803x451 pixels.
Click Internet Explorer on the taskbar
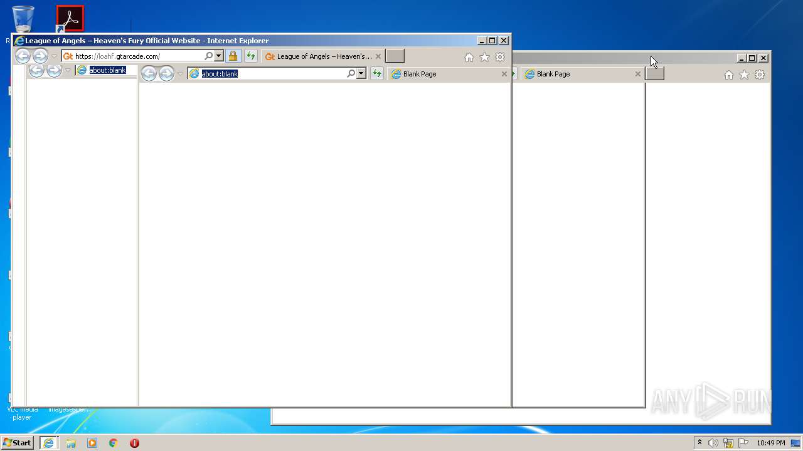(49, 443)
